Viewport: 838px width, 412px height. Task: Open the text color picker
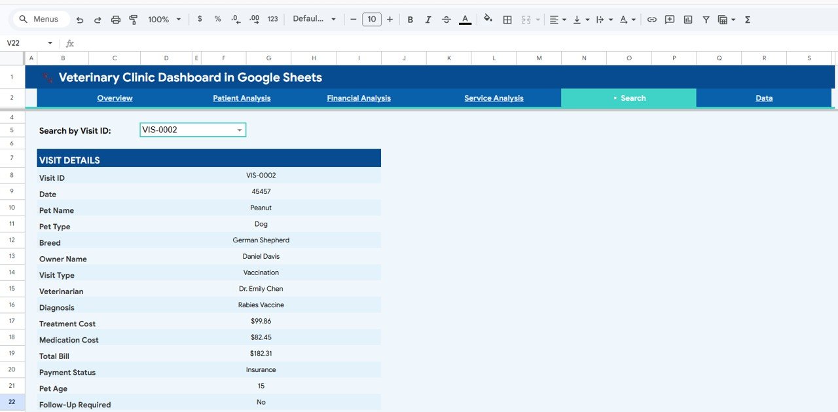click(x=465, y=19)
